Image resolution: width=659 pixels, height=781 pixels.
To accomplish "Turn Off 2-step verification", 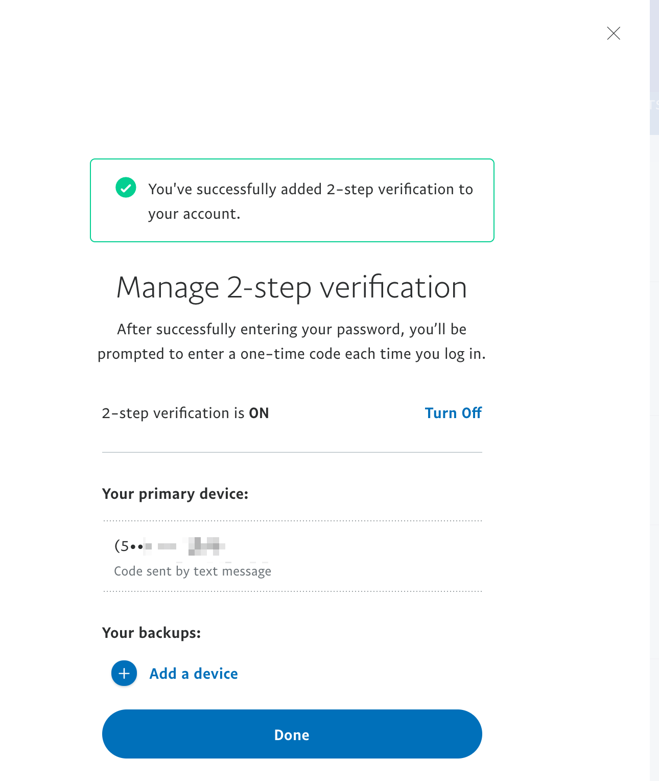I will (x=453, y=413).
